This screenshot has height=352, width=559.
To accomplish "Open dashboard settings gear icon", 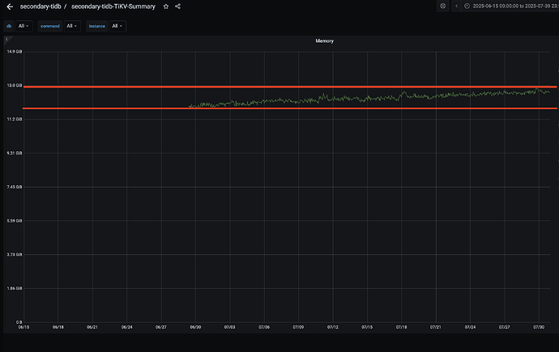I will 442,6.
